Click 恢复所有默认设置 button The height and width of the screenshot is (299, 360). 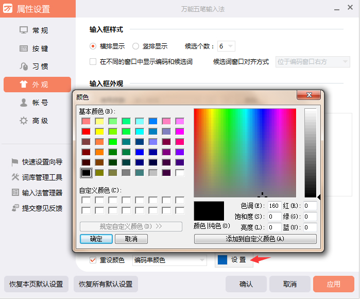tap(106, 284)
